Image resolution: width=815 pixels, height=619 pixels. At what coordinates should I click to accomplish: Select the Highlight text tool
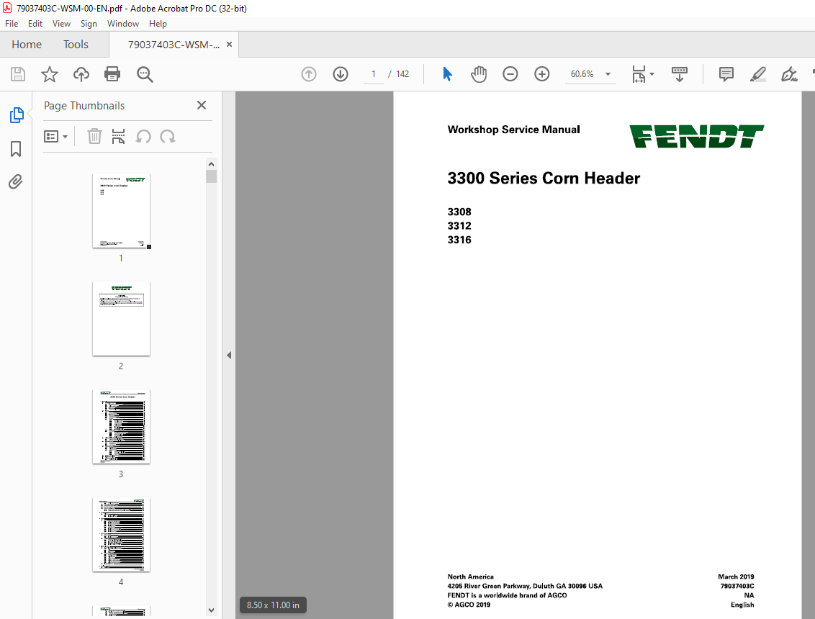coord(758,74)
